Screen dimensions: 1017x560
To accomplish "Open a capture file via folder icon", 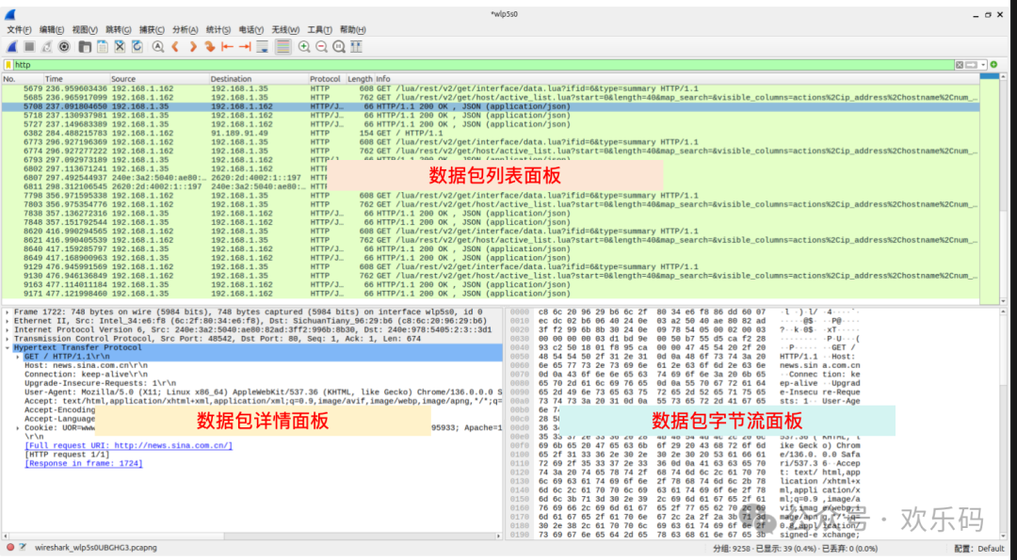I will click(85, 47).
